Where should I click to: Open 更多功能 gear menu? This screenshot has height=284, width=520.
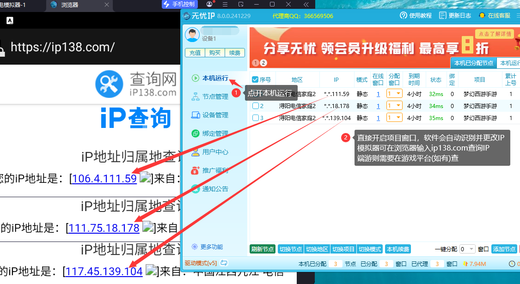pos(207,247)
